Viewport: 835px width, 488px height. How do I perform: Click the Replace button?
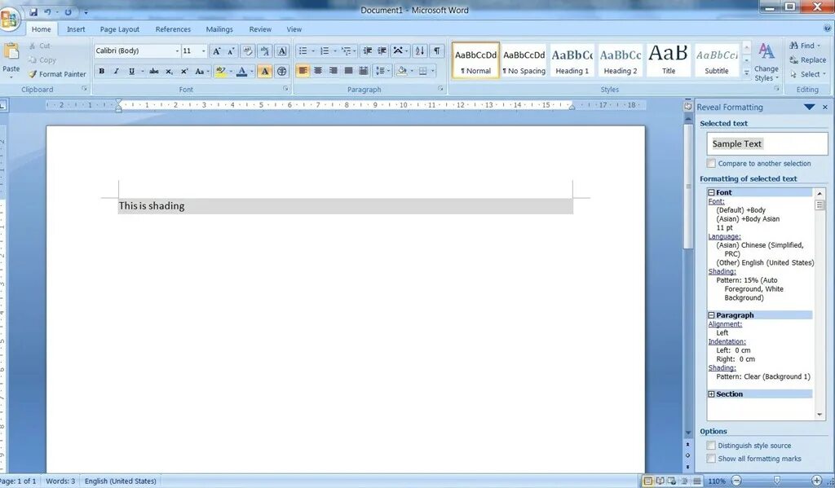pos(808,60)
